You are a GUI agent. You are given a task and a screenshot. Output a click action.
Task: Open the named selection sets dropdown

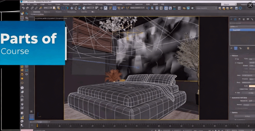[138, 8]
